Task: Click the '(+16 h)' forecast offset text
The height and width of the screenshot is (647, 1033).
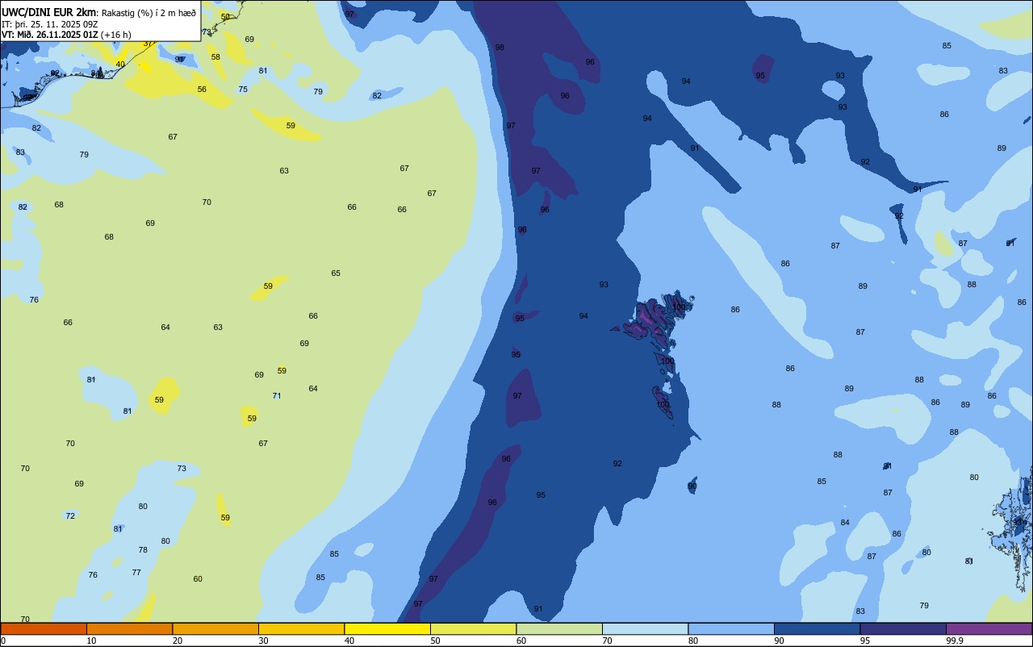Action: tap(117, 35)
